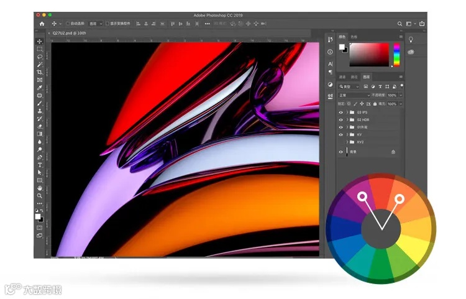Switch to the Channels (通道) tab
The width and height of the screenshot is (466, 299).
coord(342,77)
